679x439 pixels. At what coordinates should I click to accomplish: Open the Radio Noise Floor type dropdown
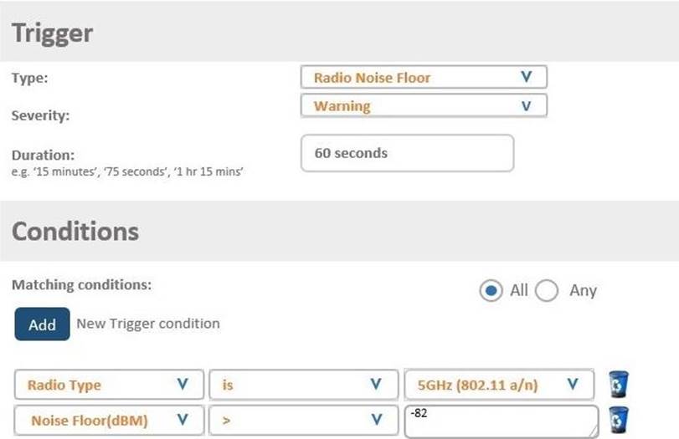pos(424,78)
